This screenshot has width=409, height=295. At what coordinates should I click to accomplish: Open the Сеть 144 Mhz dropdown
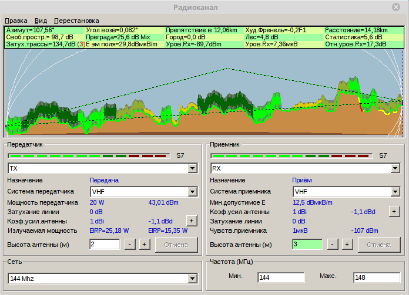coord(192,278)
